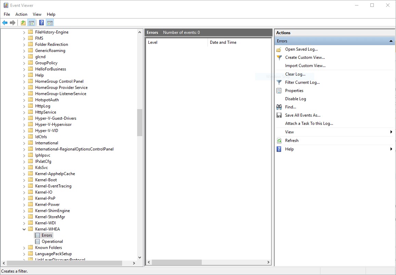Open the Action menu

pos(21,14)
